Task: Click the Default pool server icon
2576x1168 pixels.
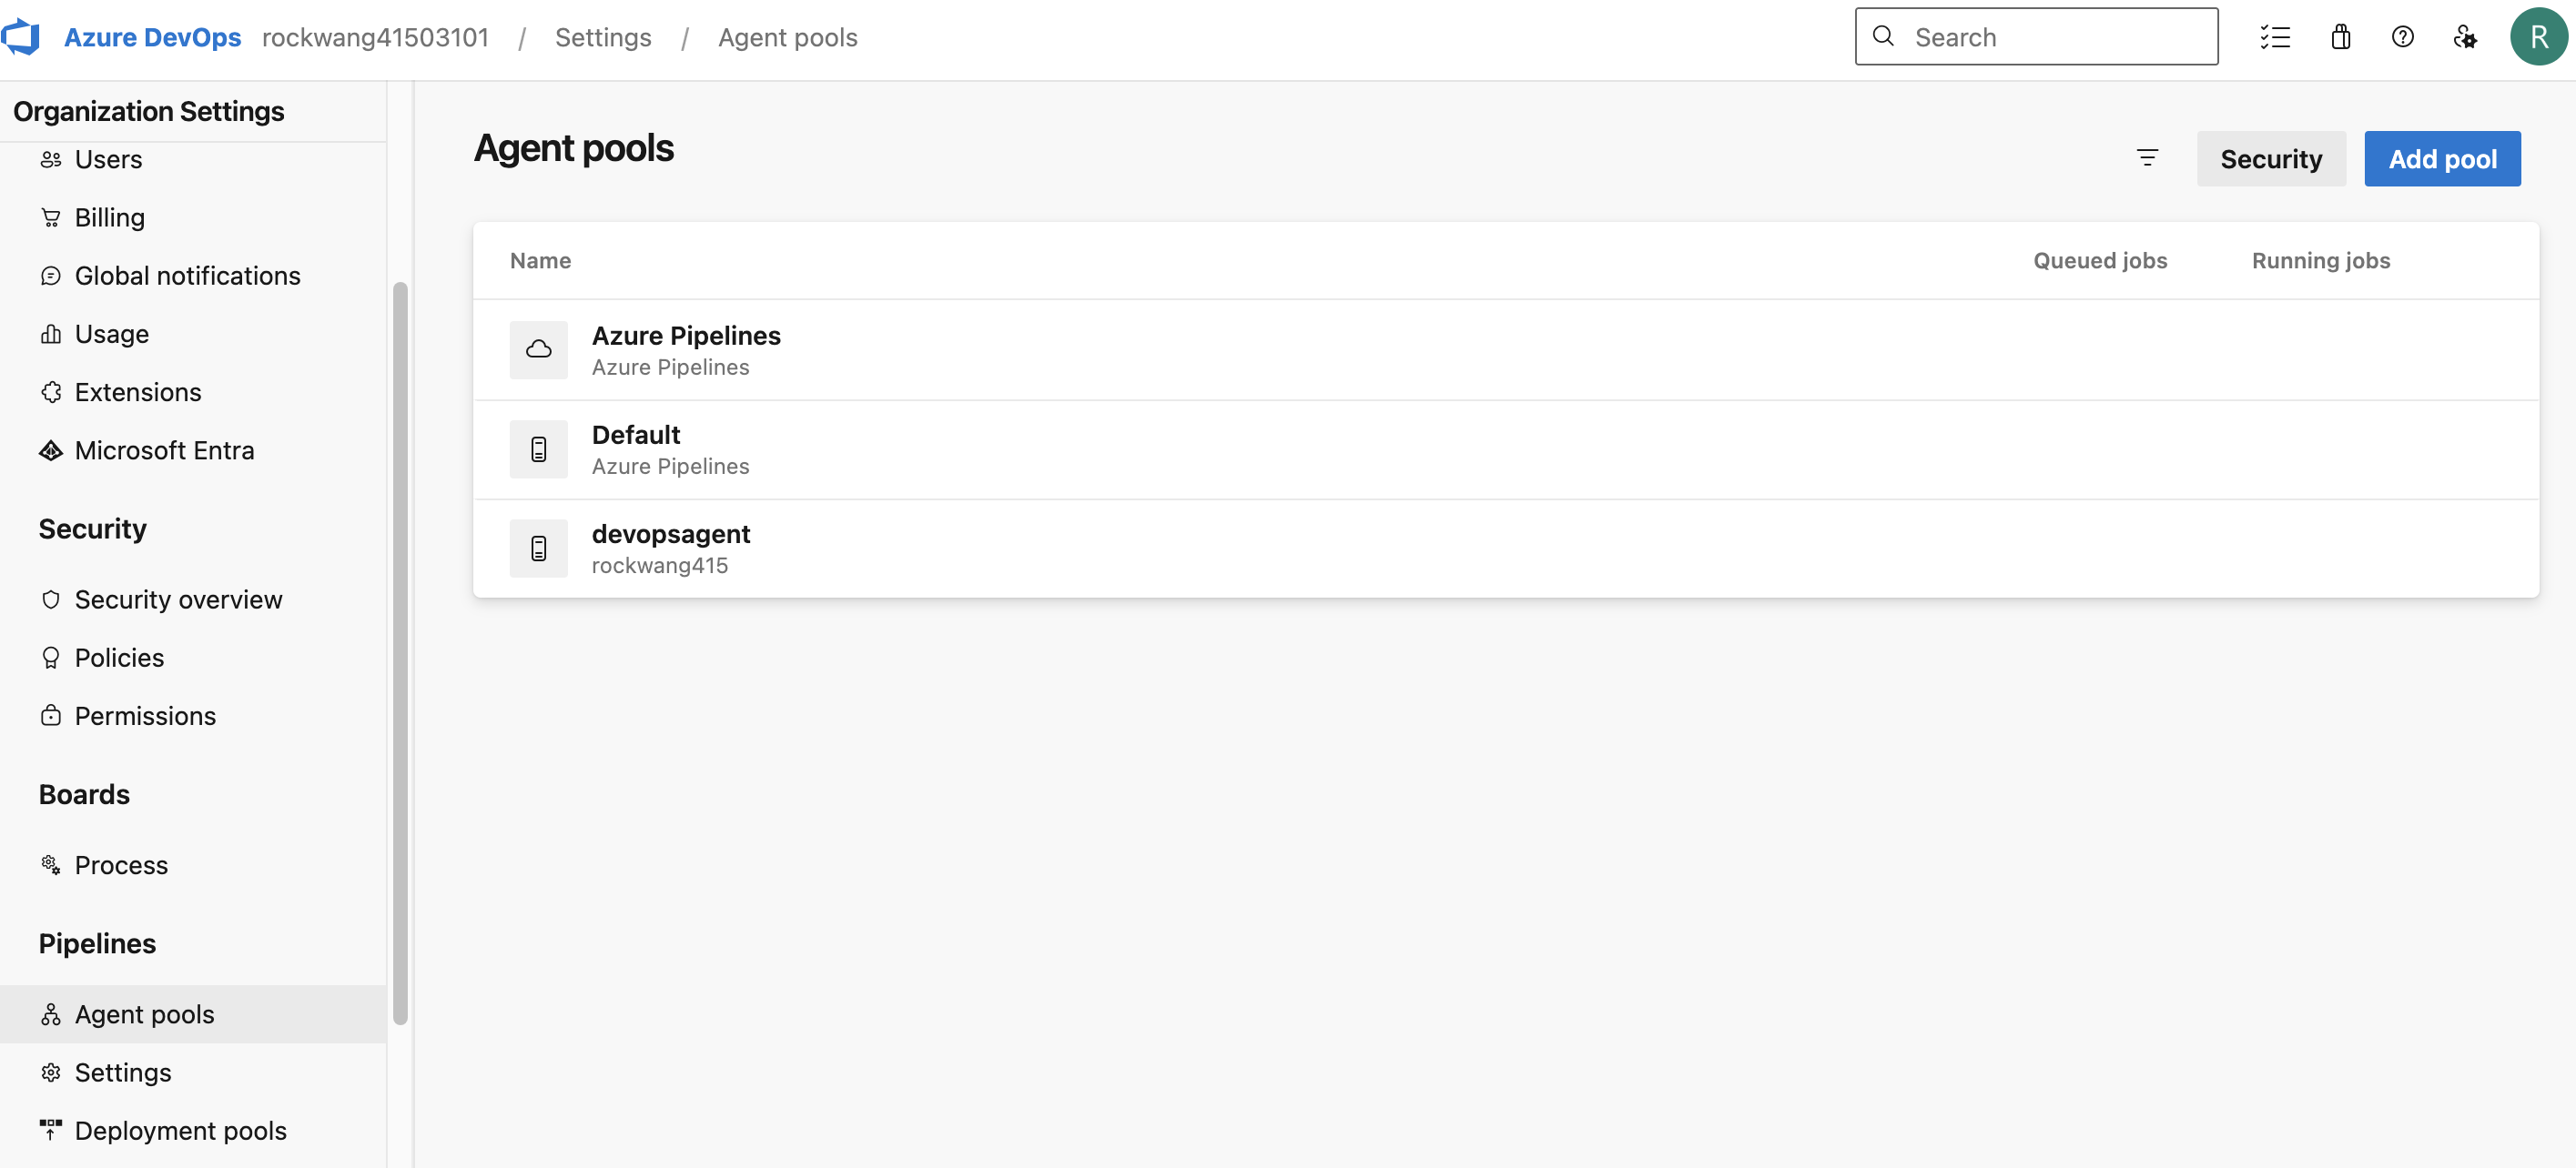Action: pyautogui.click(x=538, y=448)
